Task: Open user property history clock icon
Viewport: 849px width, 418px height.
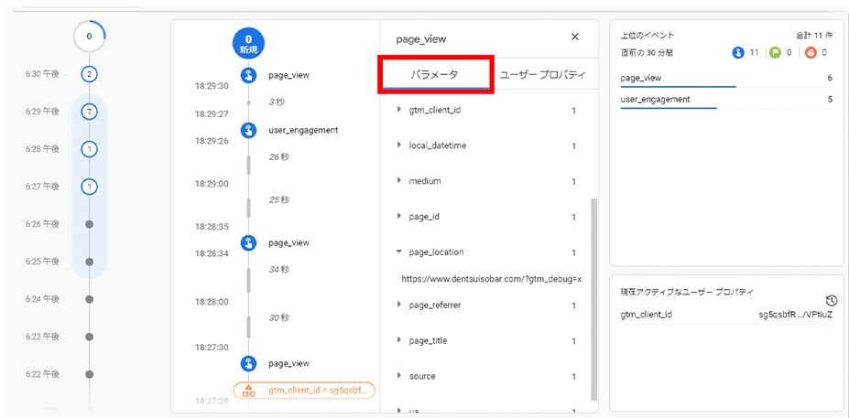Action: pyautogui.click(x=831, y=300)
